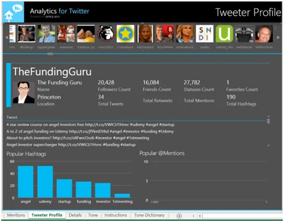Select the woman in blue jacket thumbnail
This screenshot has height=222, width=284.
[x=46, y=34]
